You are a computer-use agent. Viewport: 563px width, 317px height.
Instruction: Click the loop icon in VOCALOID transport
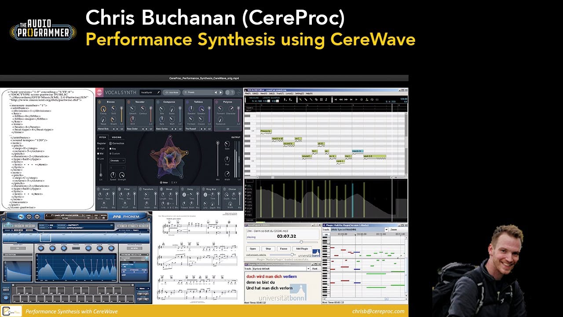(x=372, y=100)
